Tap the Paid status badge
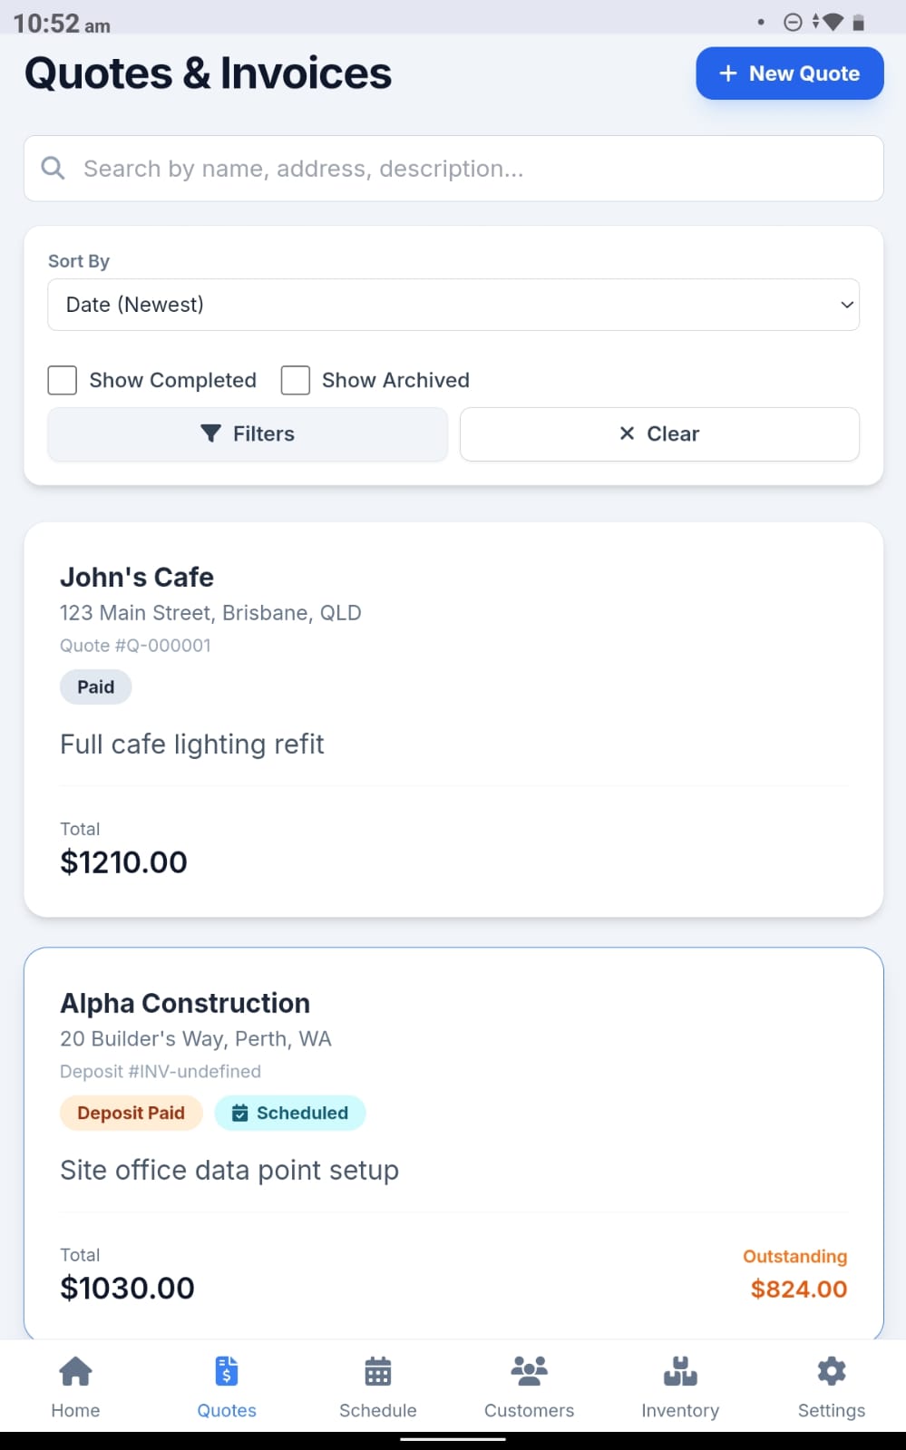Viewport: 906px width, 1450px height. pyautogui.click(x=96, y=686)
